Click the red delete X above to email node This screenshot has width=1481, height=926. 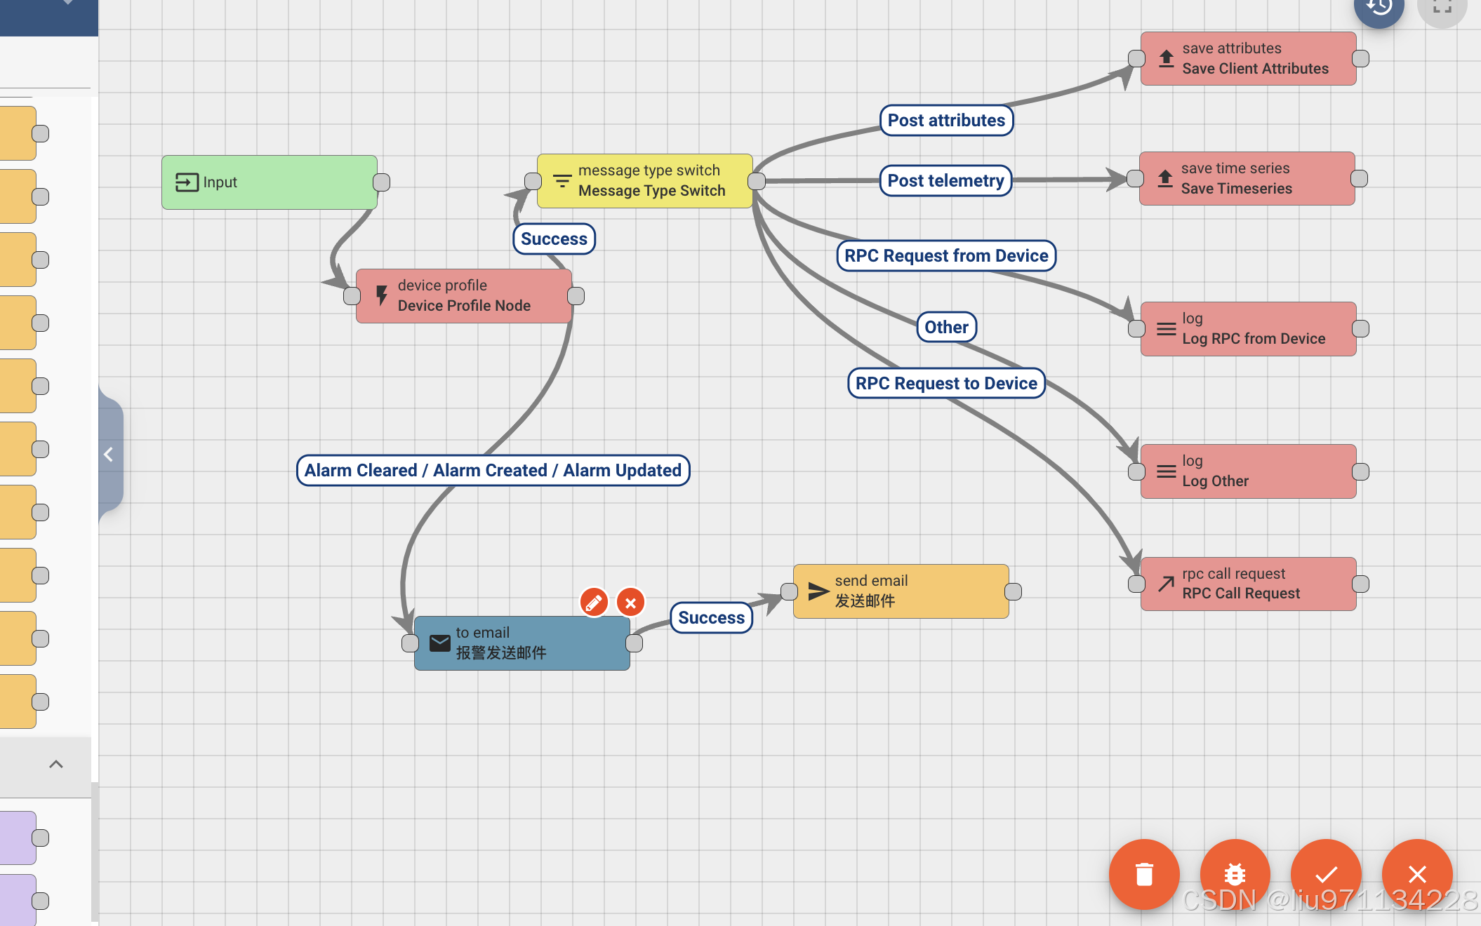(630, 602)
